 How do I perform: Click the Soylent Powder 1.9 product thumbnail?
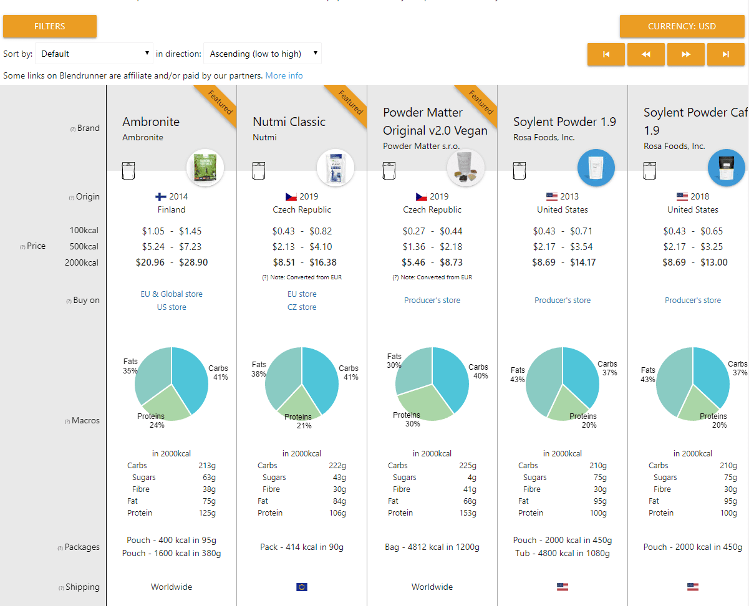coord(596,168)
